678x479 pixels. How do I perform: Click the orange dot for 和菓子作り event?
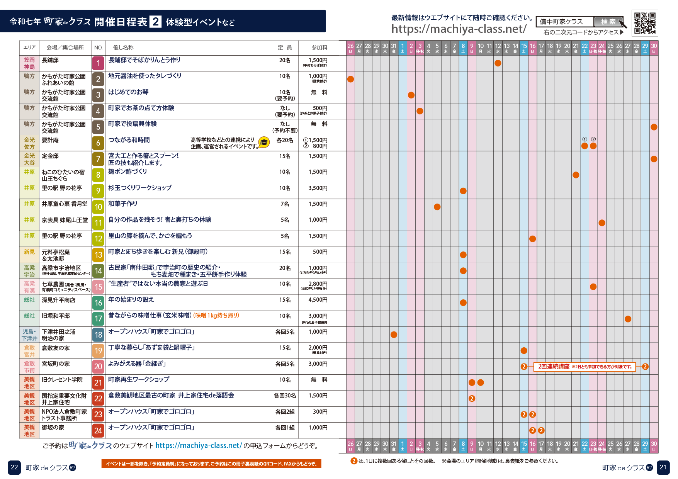point(437,207)
